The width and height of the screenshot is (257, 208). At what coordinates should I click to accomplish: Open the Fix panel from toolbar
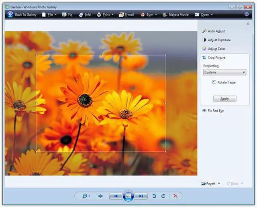click(67, 14)
